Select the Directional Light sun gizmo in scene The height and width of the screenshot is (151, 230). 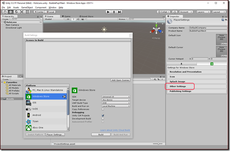[104, 29]
